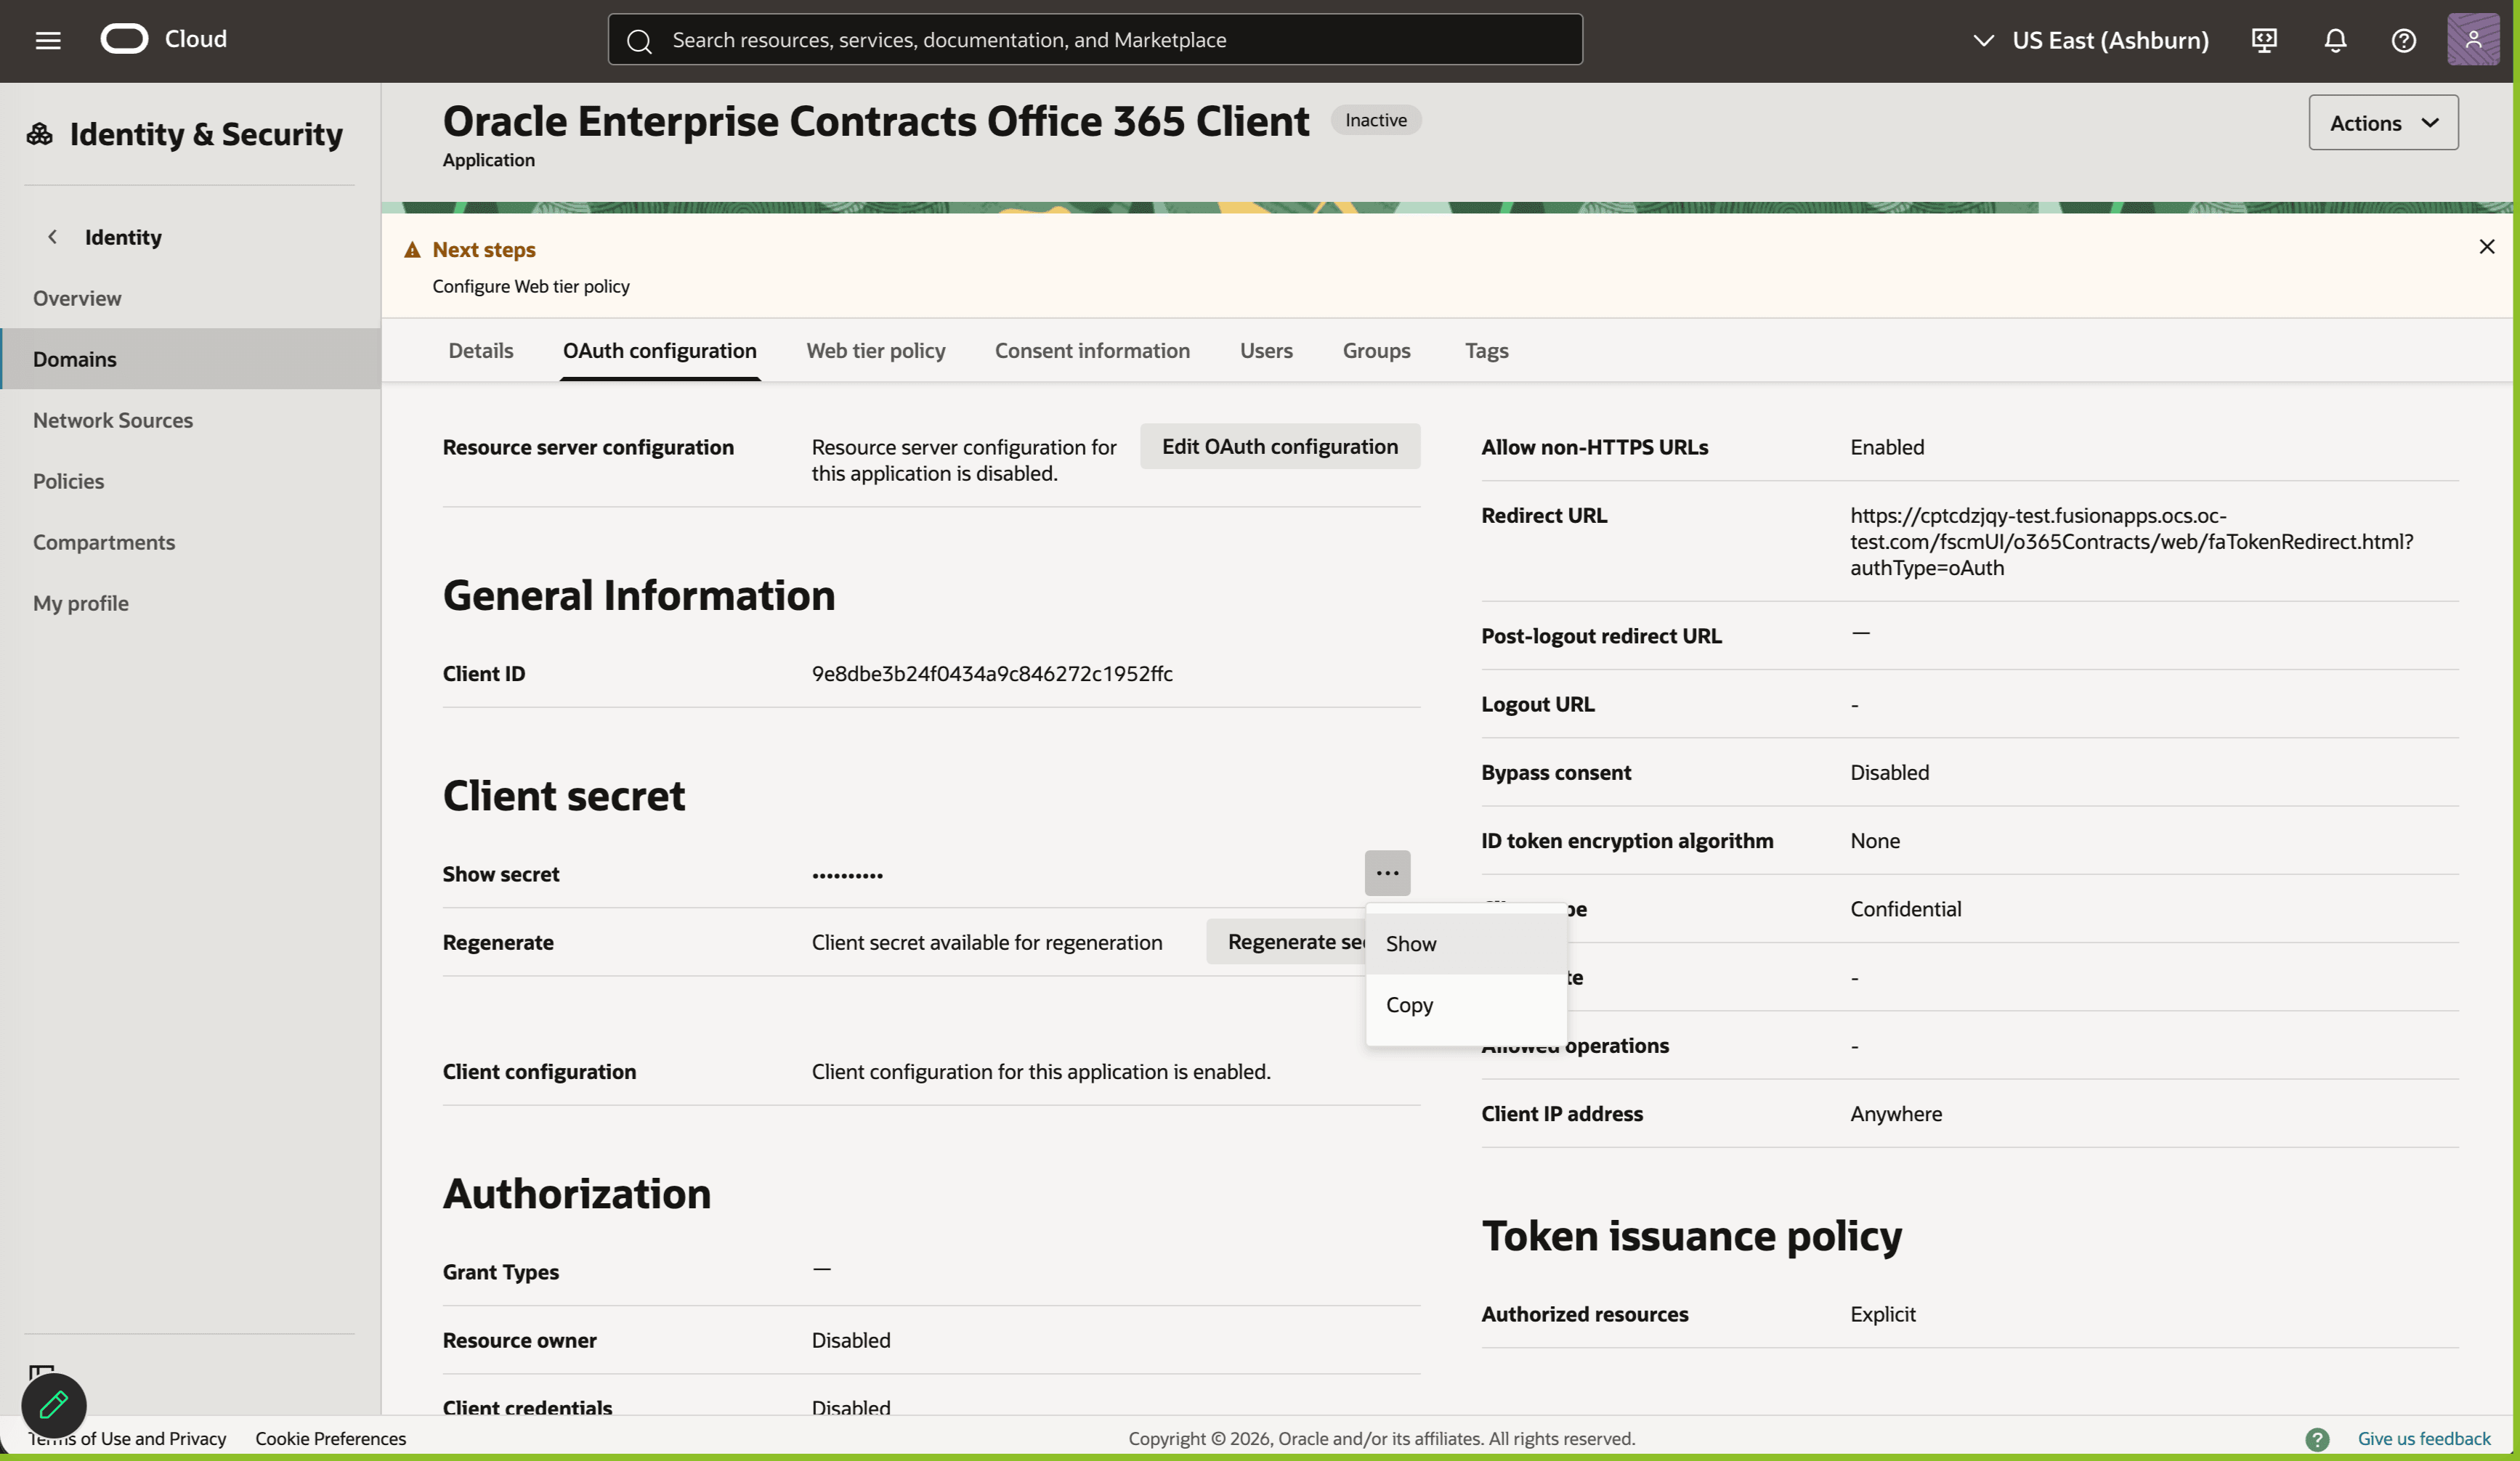Click the Identity back link
Screen dimensions: 2520x1461
pyautogui.click(x=123, y=237)
